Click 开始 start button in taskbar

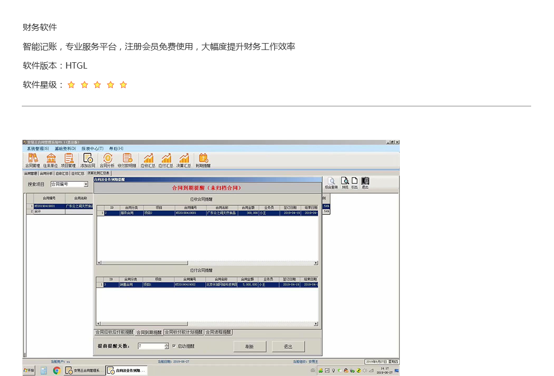pyautogui.click(x=29, y=370)
